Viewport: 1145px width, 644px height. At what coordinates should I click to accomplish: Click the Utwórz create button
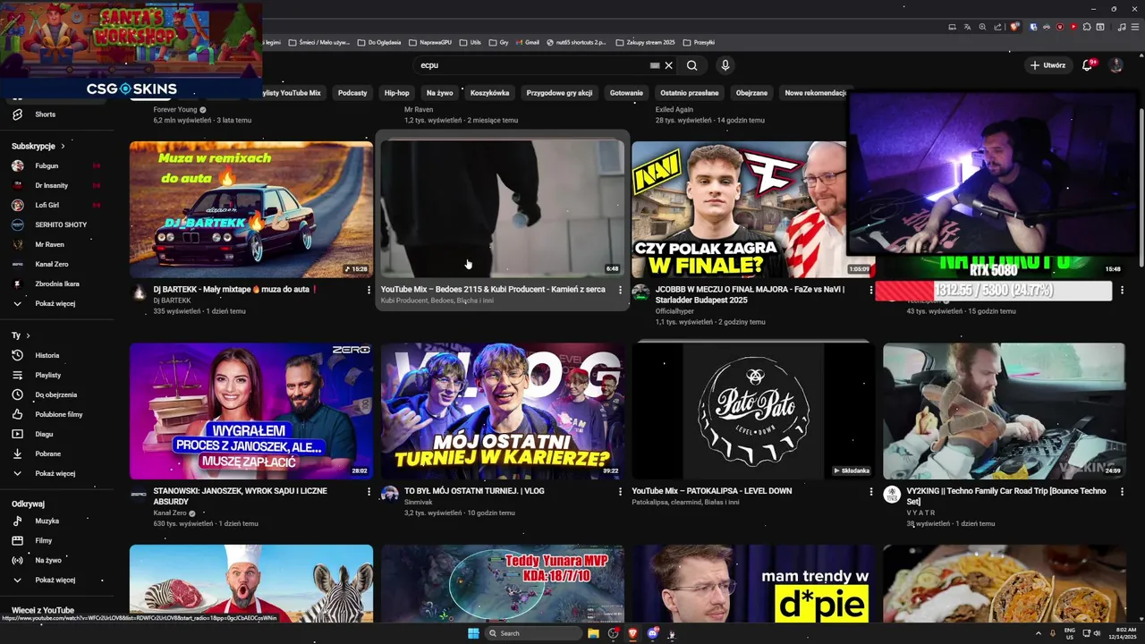point(1047,65)
